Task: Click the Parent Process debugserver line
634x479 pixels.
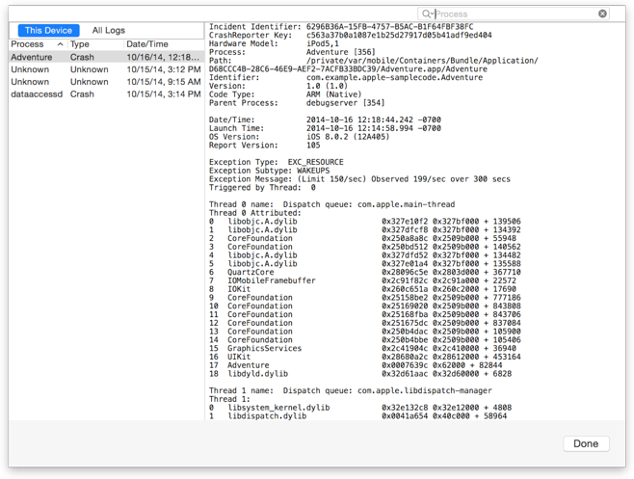Action: point(297,103)
